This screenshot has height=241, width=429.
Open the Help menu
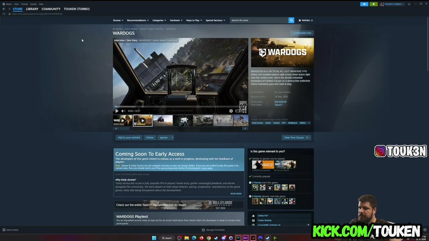tap(41, 4)
